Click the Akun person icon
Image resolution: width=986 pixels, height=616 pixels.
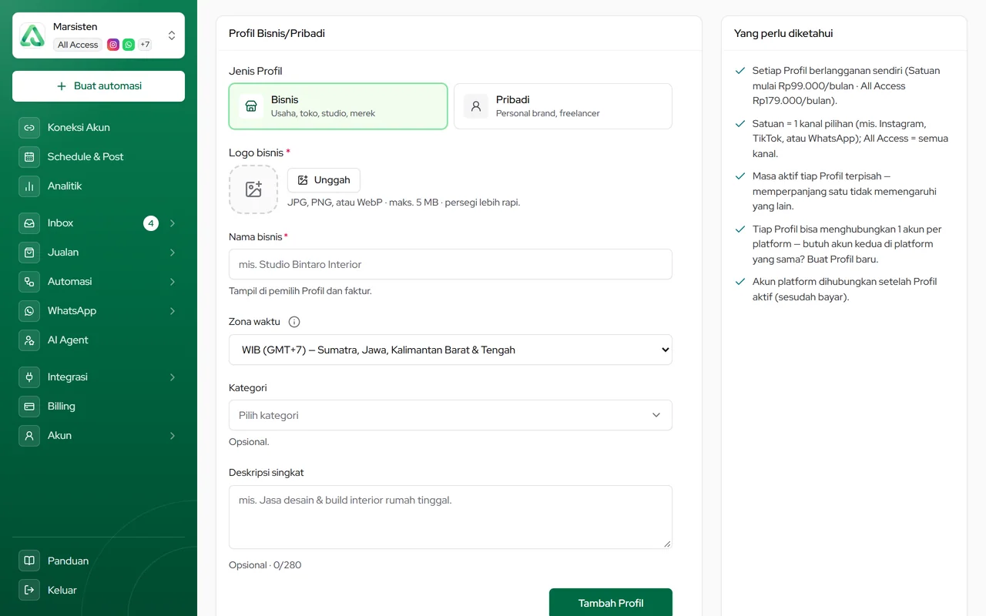[x=29, y=436]
